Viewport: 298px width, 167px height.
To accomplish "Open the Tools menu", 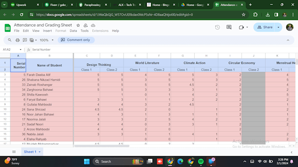I will click(85, 31).
